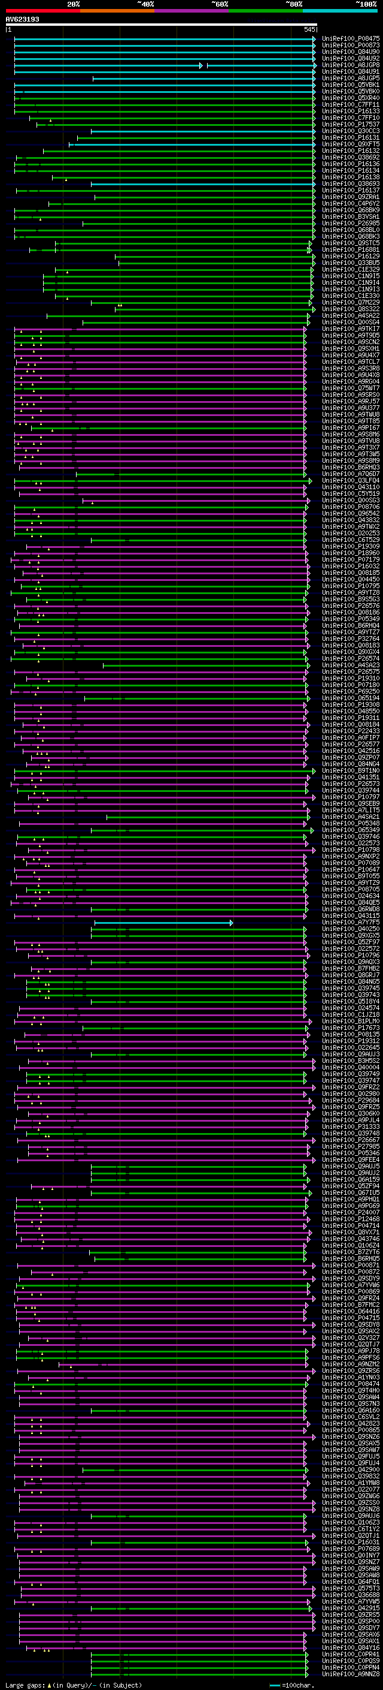This screenshot has height=1690, width=383.
Task: Select the UniRef100_P69250 label
Action: point(350,691)
